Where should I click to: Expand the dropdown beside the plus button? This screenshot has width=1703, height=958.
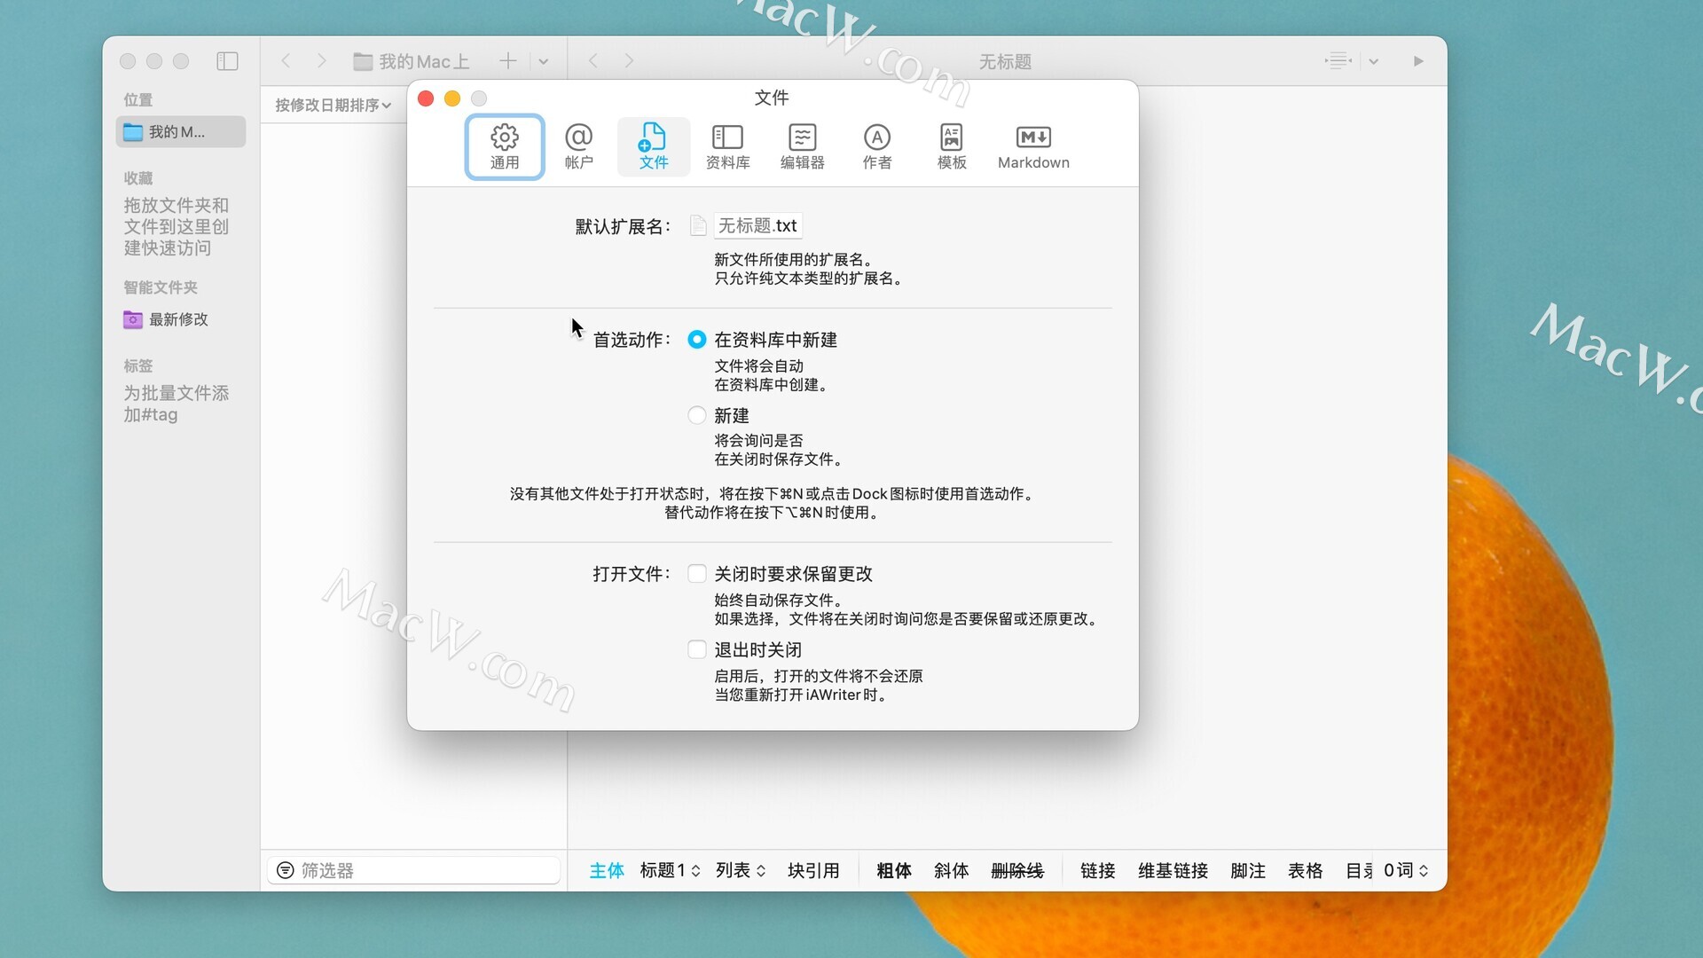click(544, 61)
